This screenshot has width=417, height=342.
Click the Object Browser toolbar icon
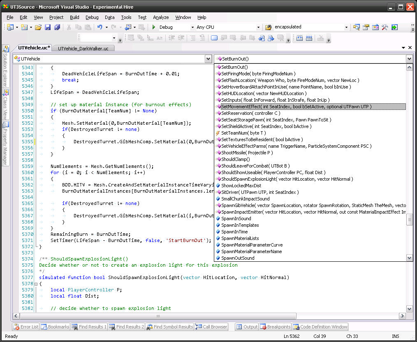tap(375, 27)
